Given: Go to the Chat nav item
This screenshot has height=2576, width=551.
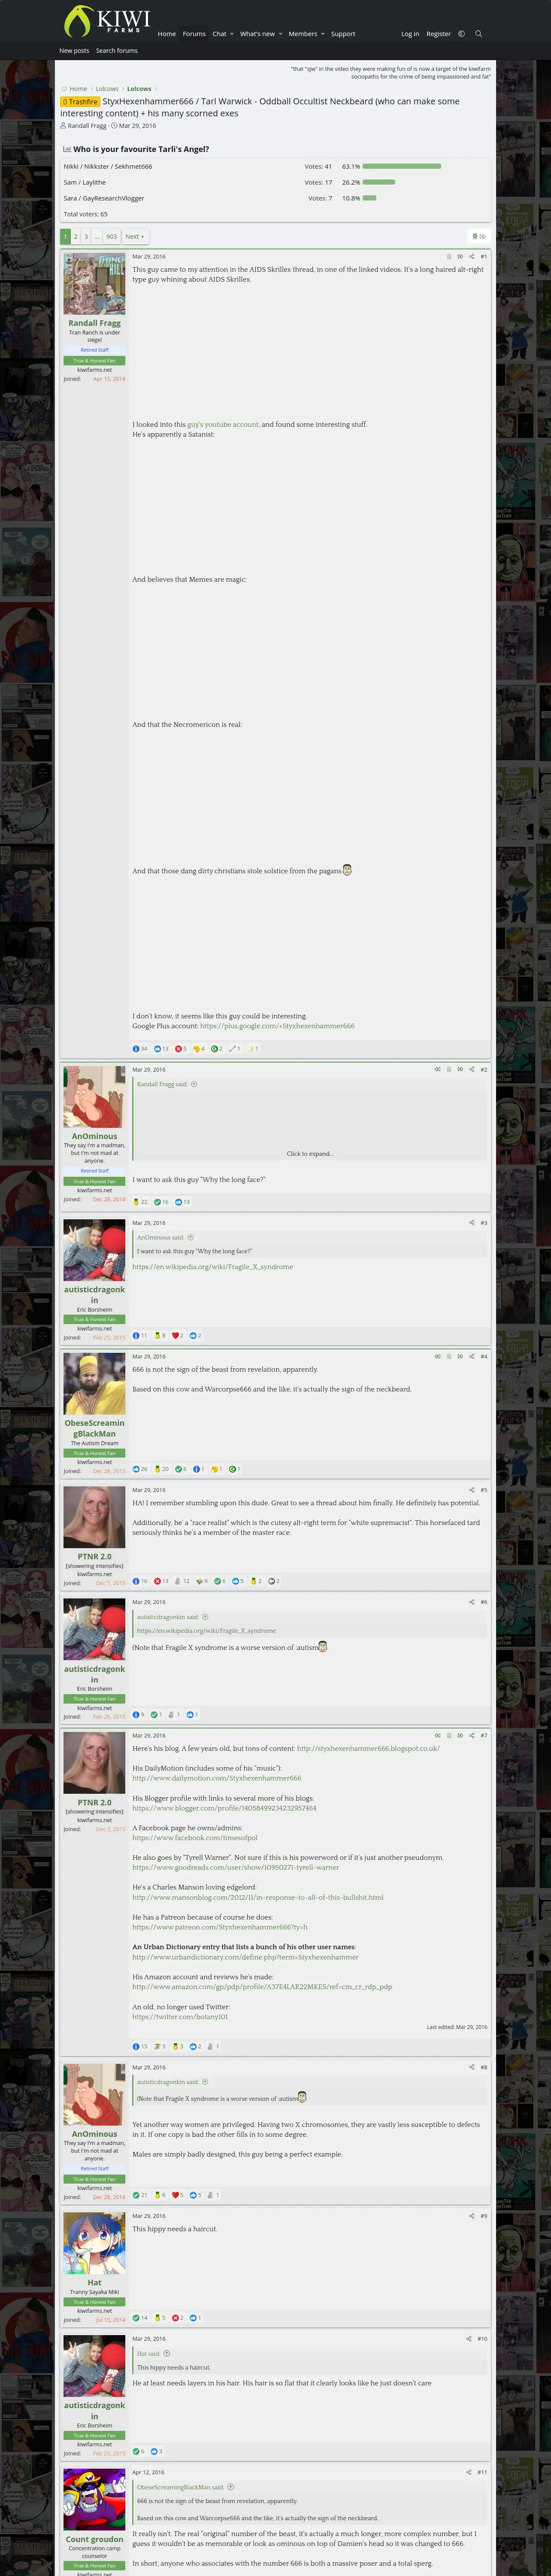Looking at the screenshot, I should pos(219,34).
